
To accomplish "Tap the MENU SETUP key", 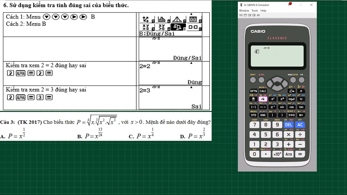I will pyautogui.click(x=293, y=80).
